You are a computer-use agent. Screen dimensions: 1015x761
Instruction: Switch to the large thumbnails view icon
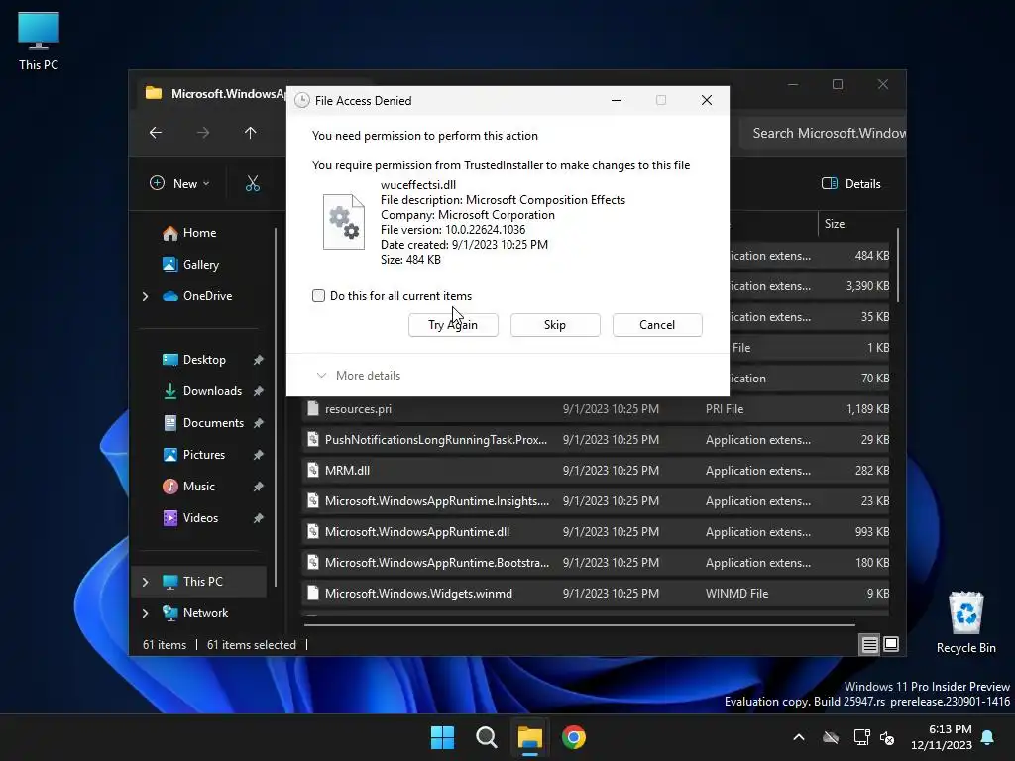(891, 644)
